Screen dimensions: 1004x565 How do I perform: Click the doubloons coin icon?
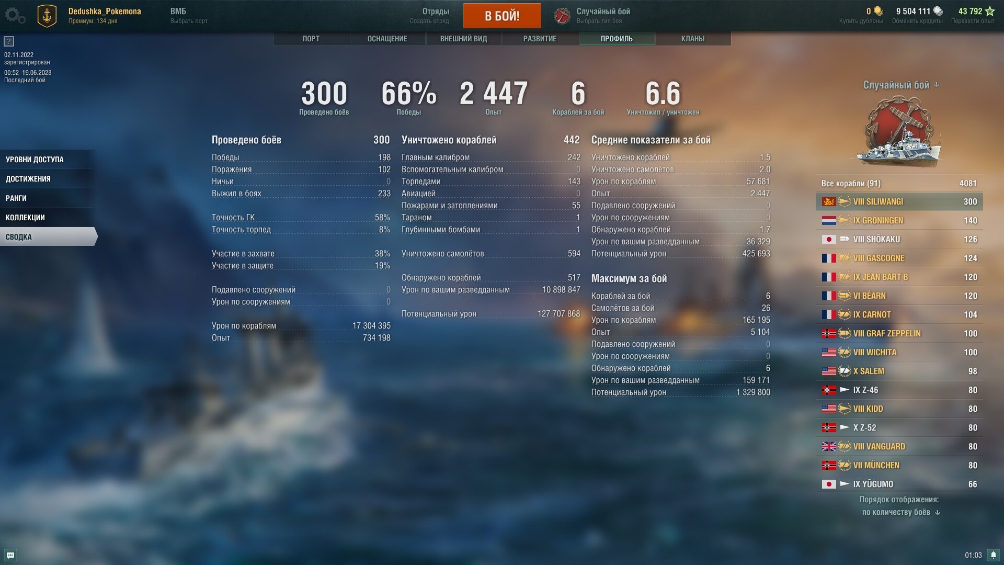coord(878,11)
